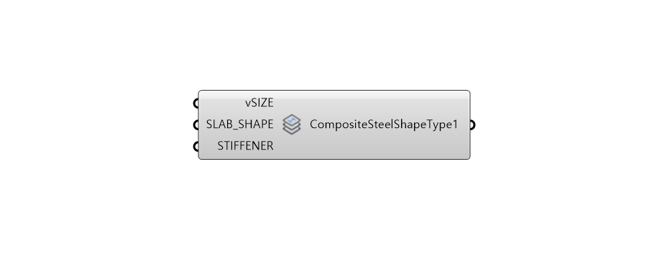
Task: Click the stacked layers component icon
Action: tap(291, 124)
